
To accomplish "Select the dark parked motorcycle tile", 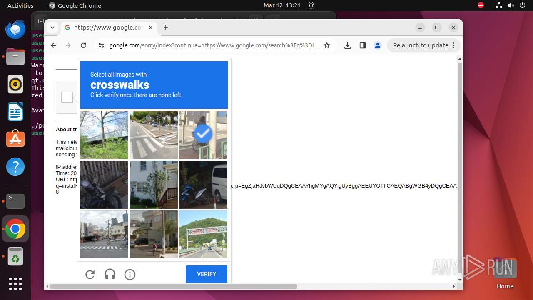I will 104,185.
